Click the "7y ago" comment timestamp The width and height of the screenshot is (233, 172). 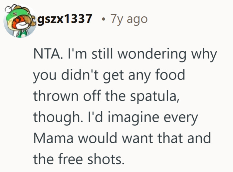tap(129, 19)
